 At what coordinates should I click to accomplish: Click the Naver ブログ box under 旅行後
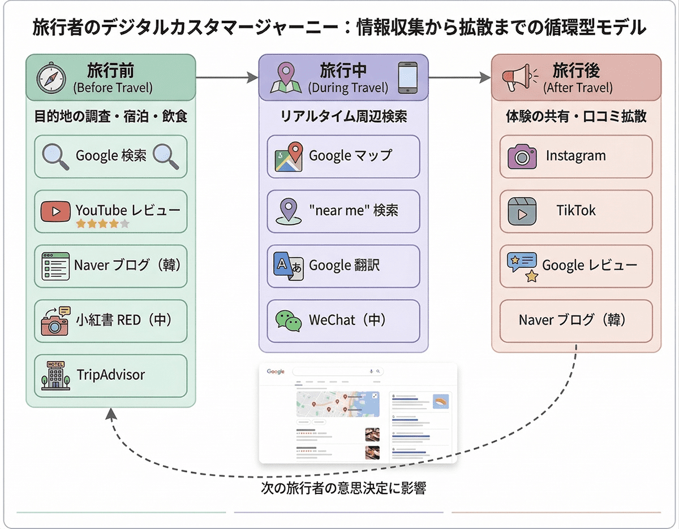pos(576,320)
